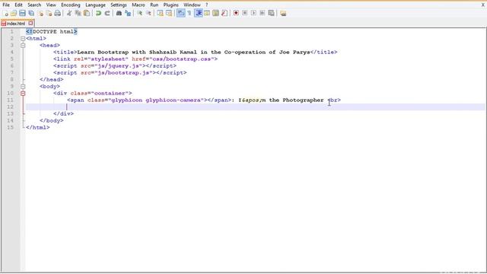Click the Close All documents toolbar icon
The width and height of the screenshot is (487, 274).
(x=49, y=13)
